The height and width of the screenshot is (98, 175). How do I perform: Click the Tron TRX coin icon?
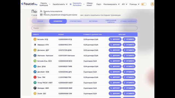(x=35, y=77)
